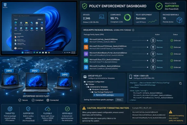Open Teams from Start menu pinned apps
This screenshot has width=187, height=125.
pyautogui.click(x=16, y=29)
